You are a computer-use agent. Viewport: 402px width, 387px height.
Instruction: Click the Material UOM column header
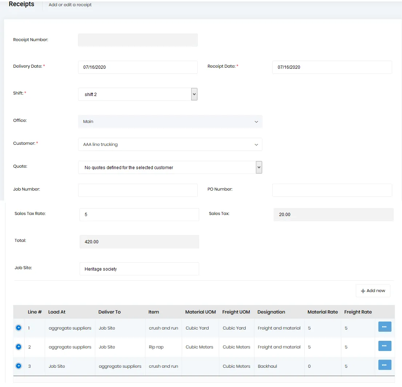click(201, 312)
